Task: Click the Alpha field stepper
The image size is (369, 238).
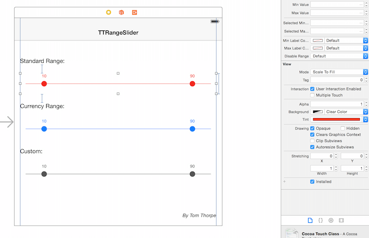Action: tap(366, 104)
